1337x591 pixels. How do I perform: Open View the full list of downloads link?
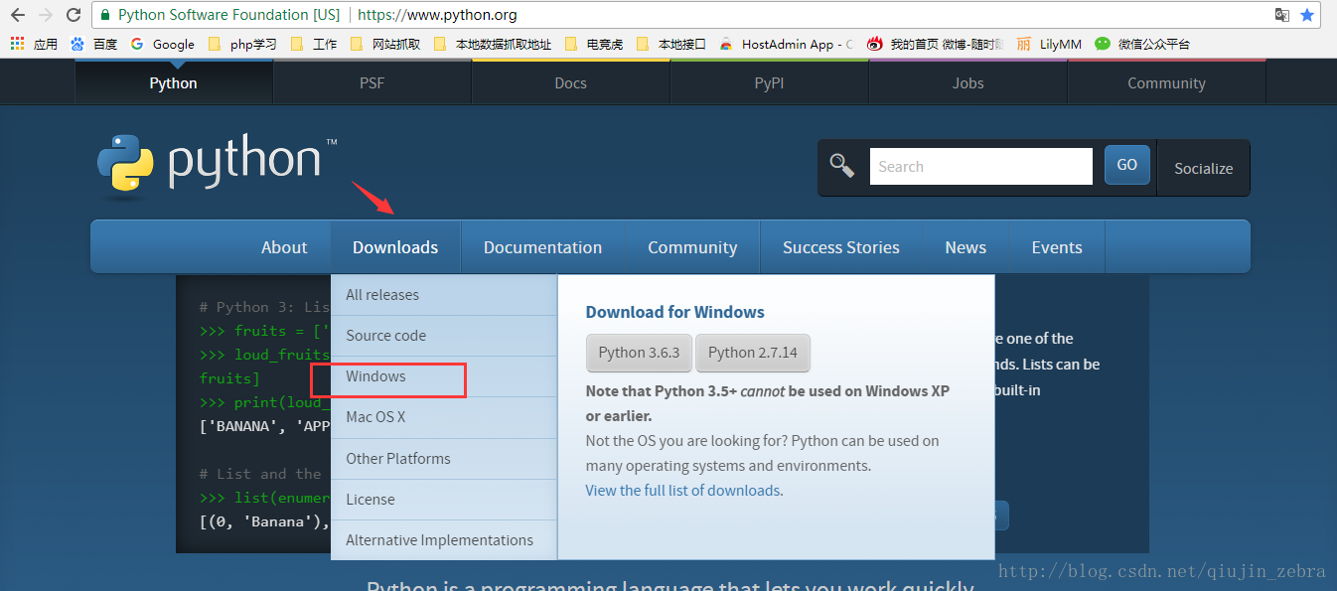pos(682,491)
